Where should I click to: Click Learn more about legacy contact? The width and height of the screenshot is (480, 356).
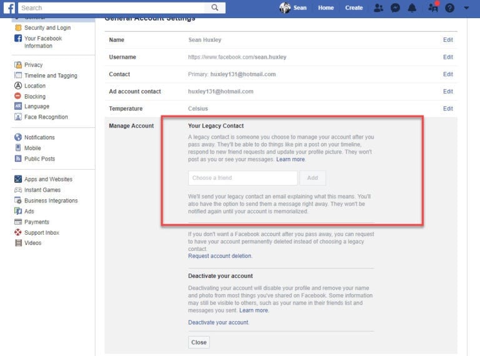pos(290,159)
